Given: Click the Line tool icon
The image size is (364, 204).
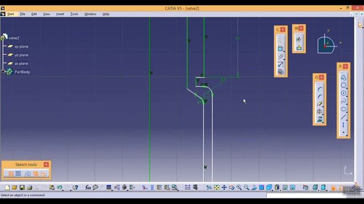Looking at the screenshot, I should (x=344, y=117).
